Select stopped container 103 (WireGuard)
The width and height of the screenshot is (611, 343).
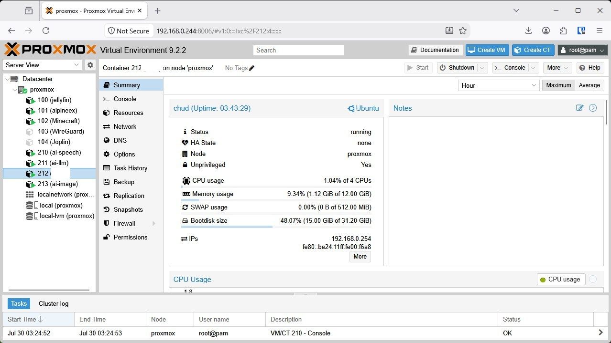[x=60, y=131]
